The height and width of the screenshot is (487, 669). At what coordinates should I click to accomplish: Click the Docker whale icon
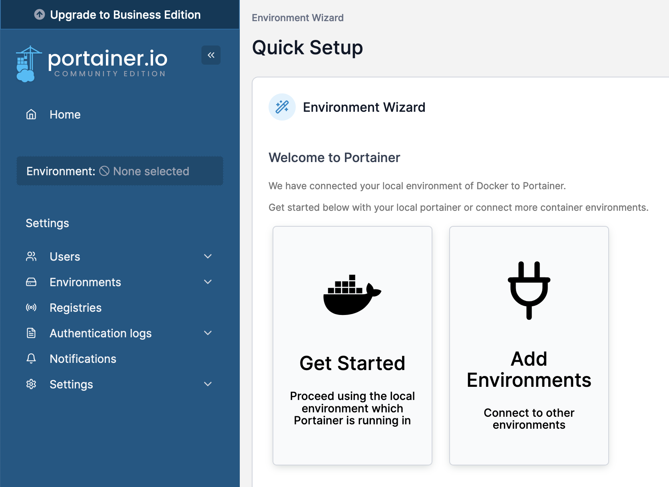tap(352, 295)
